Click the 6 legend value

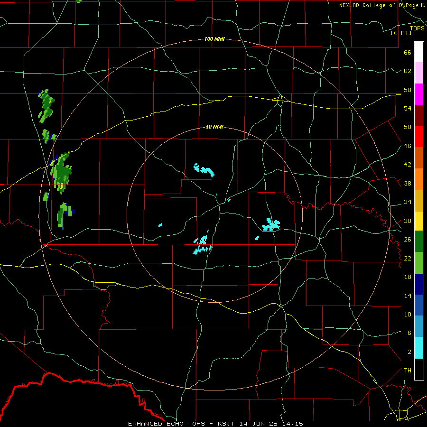(409, 333)
